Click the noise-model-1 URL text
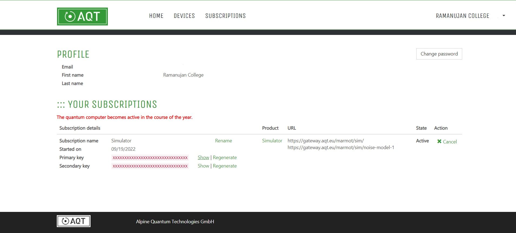Viewport: 516px width, 233px height. tap(341, 147)
